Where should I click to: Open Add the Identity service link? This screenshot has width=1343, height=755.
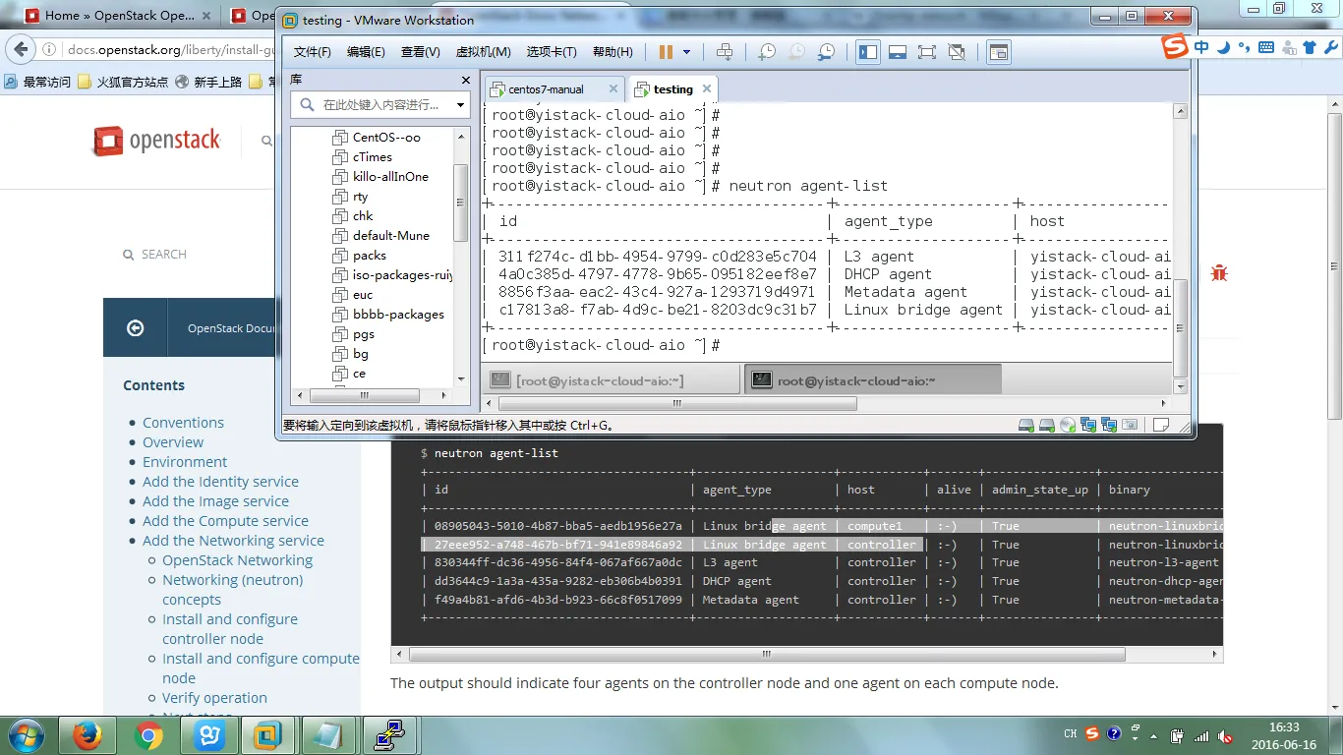click(x=220, y=482)
